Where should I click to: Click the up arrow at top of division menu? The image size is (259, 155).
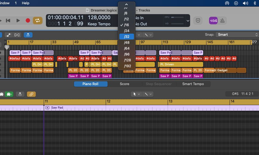tap(127, 4)
